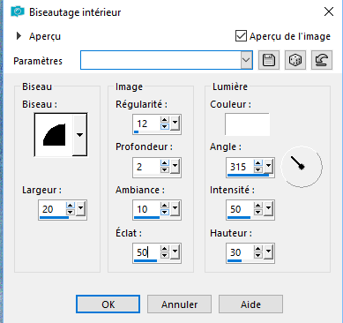The height and width of the screenshot is (323, 343).
Task: Click inside the Ambiance value field
Action: coord(146,209)
